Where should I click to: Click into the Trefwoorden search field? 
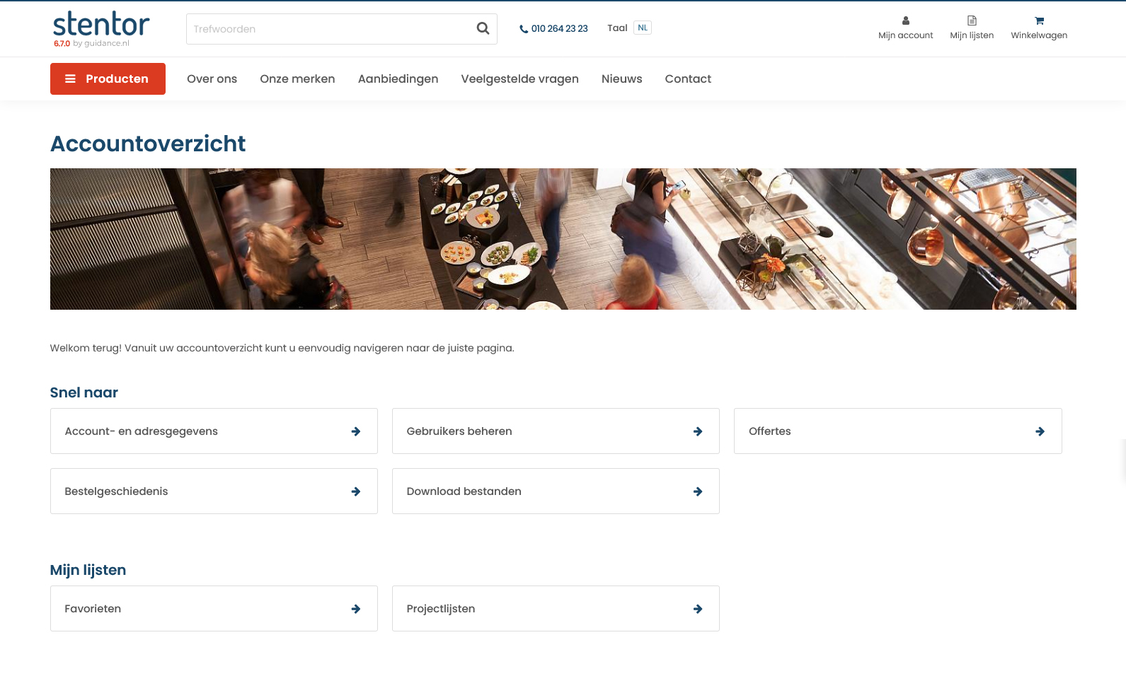329,29
